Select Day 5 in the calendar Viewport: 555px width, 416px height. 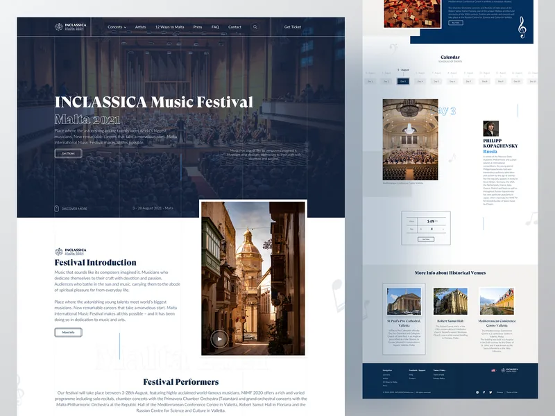tap(436, 81)
